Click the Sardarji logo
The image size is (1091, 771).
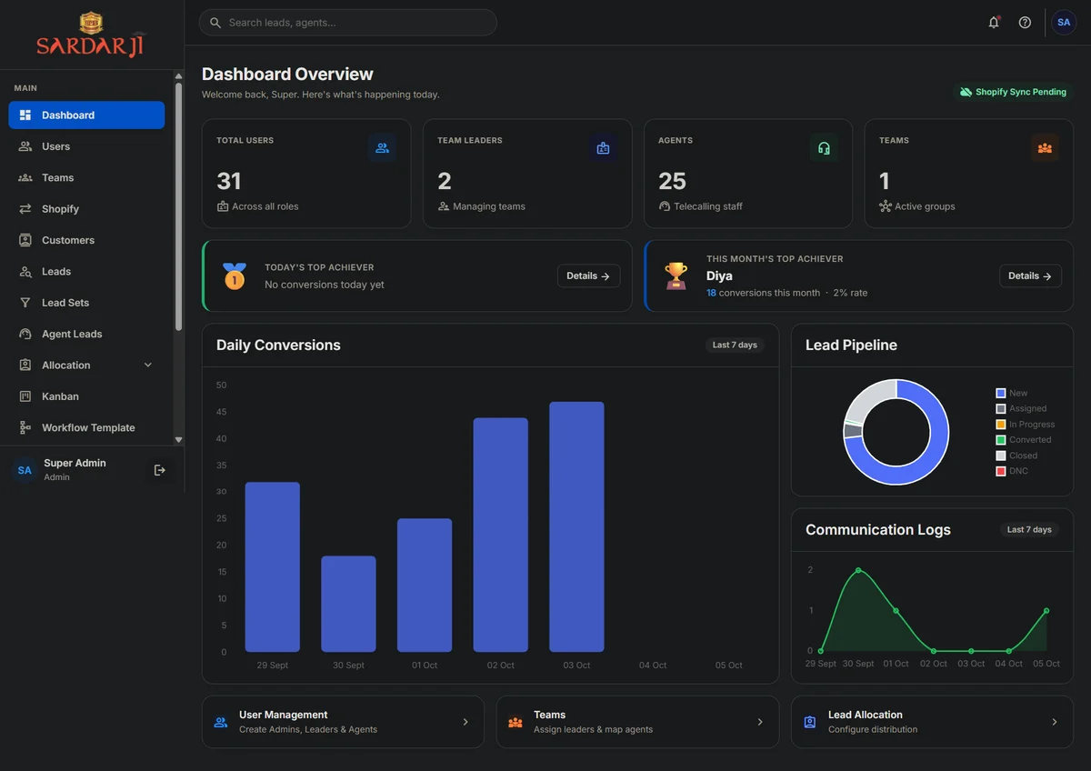click(91, 35)
